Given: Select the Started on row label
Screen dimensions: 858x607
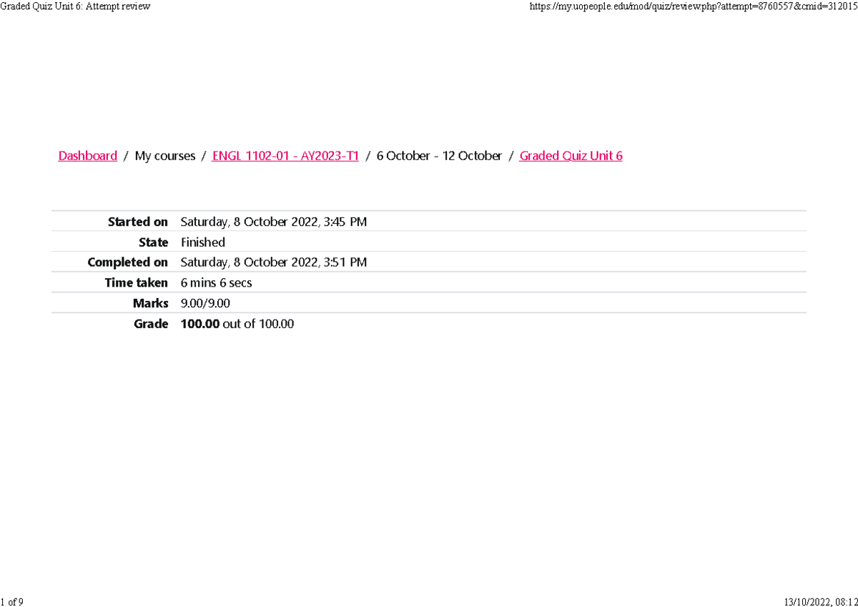Looking at the screenshot, I should coord(137,222).
